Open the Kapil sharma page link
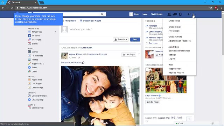224x126 pixels. pos(152,96)
